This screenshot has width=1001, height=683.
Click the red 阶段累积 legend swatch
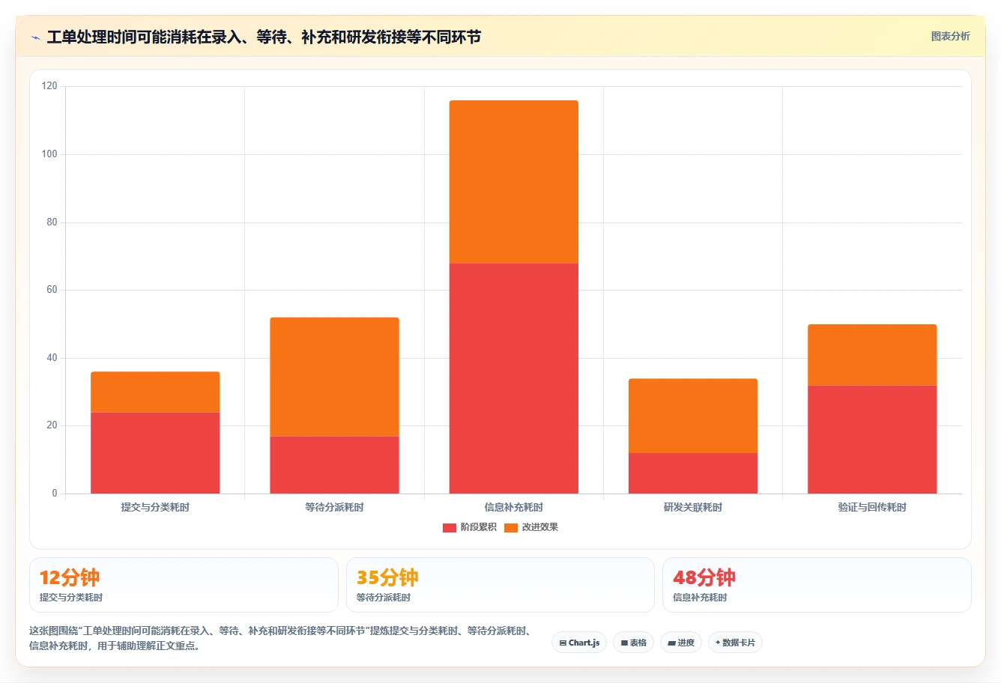click(x=450, y=528)
